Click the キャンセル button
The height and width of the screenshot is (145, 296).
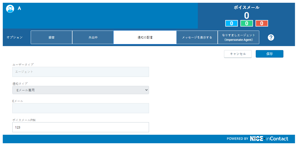point(238,54)
